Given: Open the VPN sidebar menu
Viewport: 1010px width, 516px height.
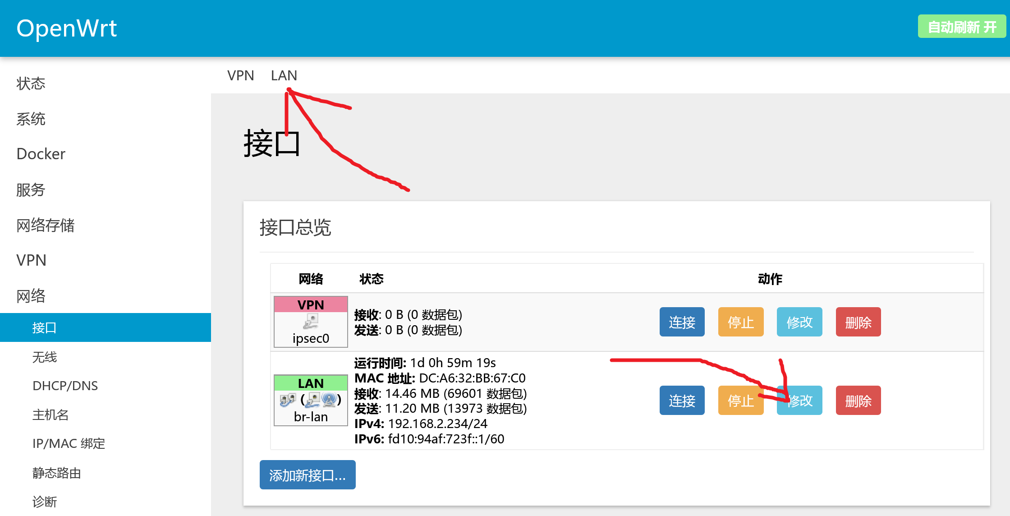Looking at the screenshot, I should point(31,260).
